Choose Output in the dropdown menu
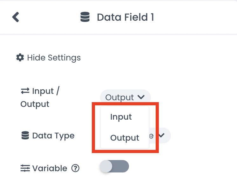Screen dimensions: 237x189 125,138
